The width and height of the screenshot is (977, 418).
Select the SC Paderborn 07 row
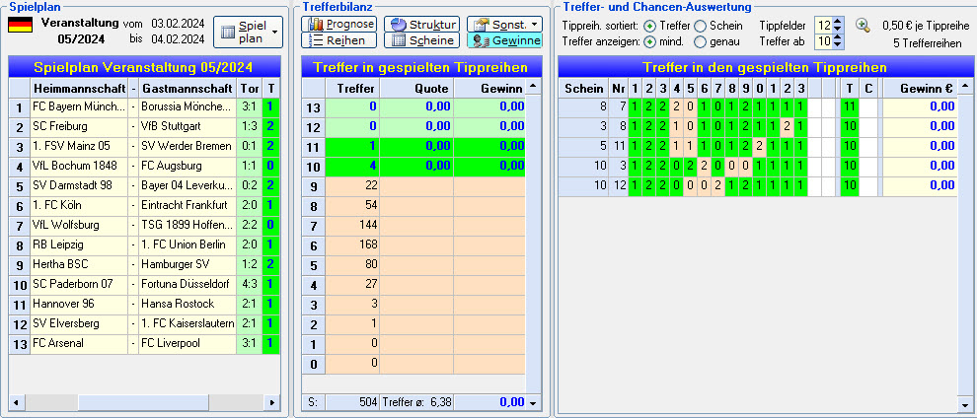[144, 284]
